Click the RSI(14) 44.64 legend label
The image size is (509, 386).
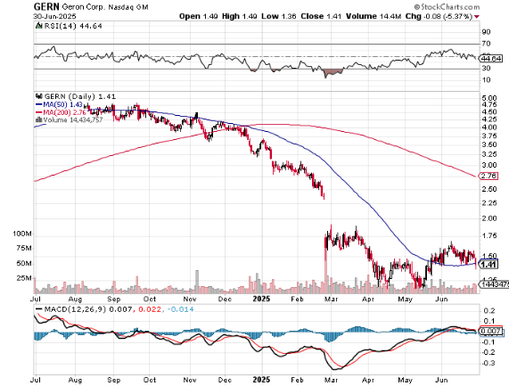click(73, 26)
